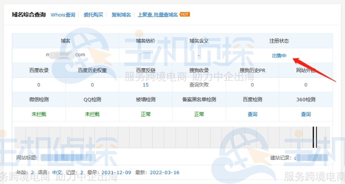
Task: Open latest record date 2022-03-16
Action: click(164, 172)
